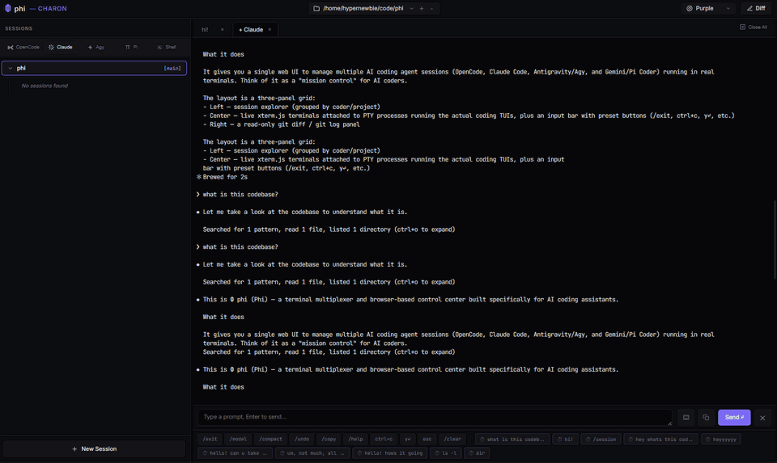The image size is (777, 463).
Task: Switch to the Shell sessions tab
Action: (167, 47)
